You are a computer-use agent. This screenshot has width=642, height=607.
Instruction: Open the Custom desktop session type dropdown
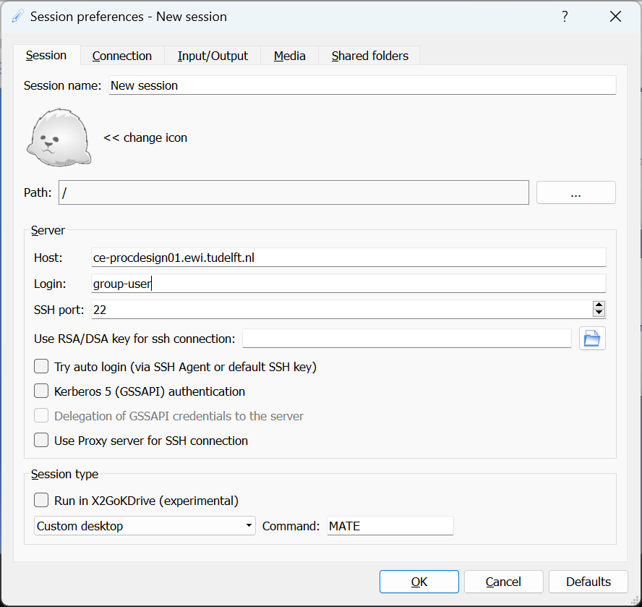coord(145,526)
